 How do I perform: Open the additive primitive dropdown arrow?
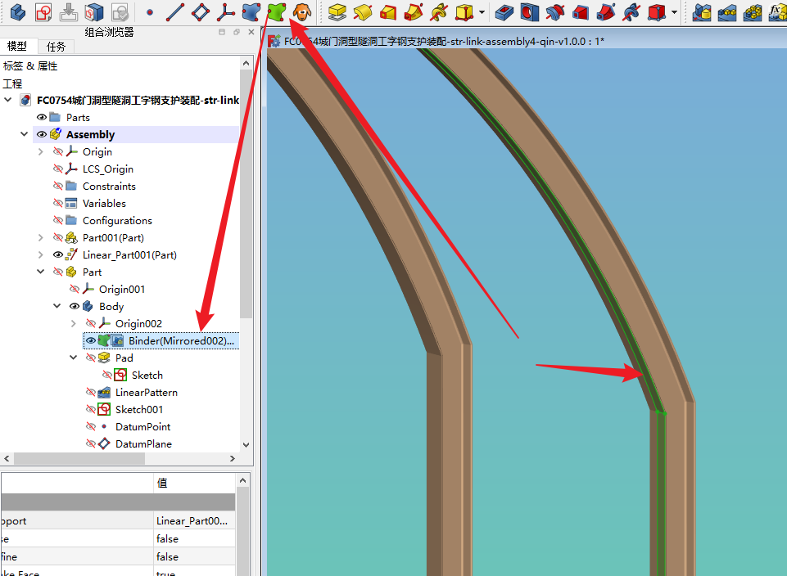[483, 12]
